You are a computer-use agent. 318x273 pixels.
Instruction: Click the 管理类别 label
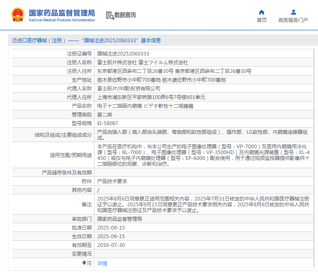pyautogui.click(x=82, y=115)
